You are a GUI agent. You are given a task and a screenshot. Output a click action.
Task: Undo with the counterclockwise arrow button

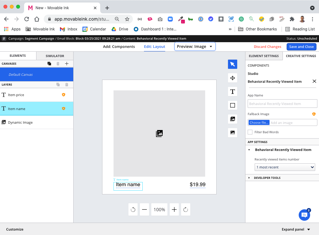[133, 209]
